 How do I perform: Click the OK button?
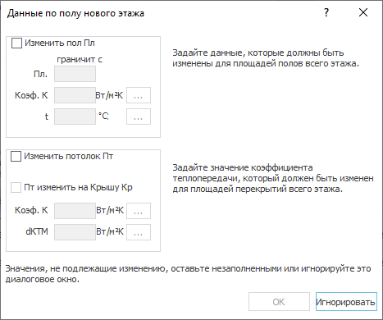279,302
